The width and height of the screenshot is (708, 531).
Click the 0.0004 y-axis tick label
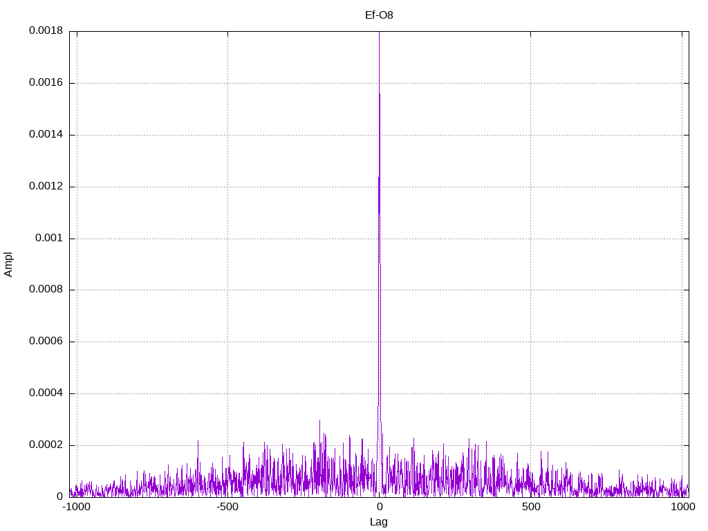click(46, 393)
